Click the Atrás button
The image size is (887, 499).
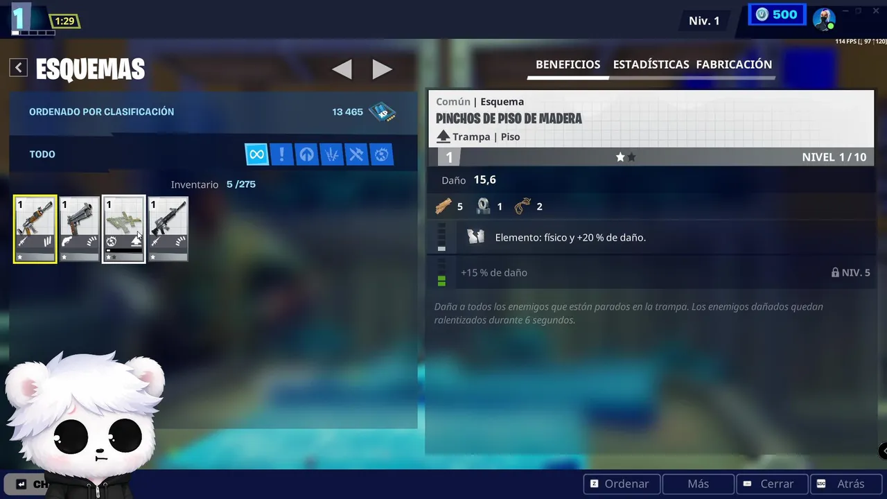(846, 484)
